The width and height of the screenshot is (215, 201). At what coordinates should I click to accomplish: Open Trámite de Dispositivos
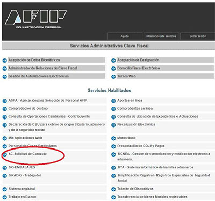pos(135,189)
